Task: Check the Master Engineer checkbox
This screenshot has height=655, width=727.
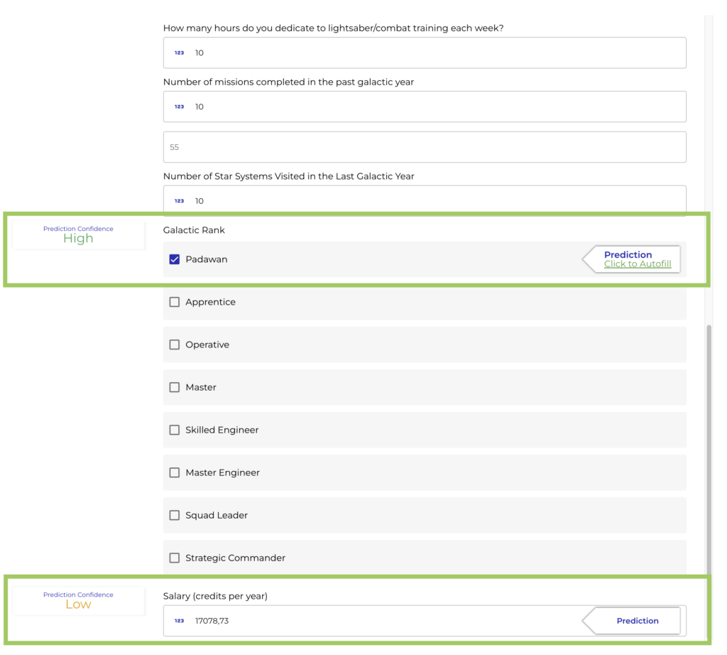Action: (x=174, y=472)
